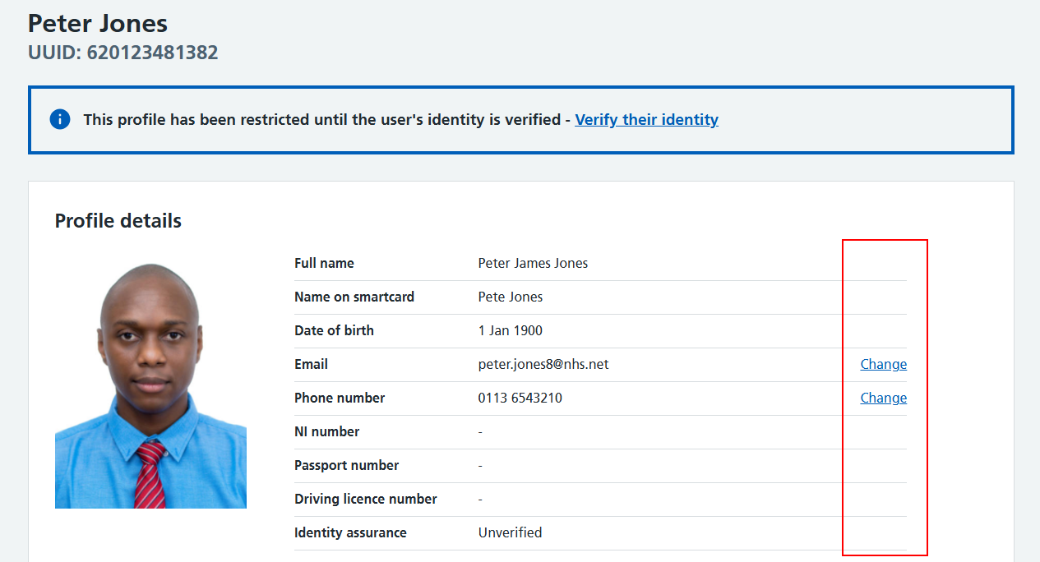This screenshot has height=562, width=1040.
Task: Click the restricted profile banner message
Action: tap(326, 120)
